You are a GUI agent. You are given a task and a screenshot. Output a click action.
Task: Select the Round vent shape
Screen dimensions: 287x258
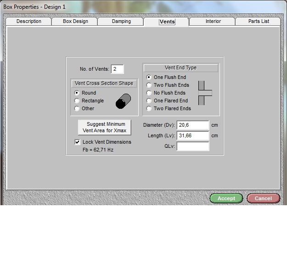click(85, 93)
